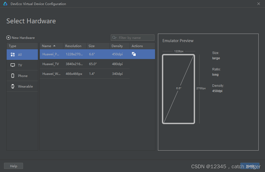The image size is (265, 172).
Task: Select the Phone device type
Action: pos(22,76)
